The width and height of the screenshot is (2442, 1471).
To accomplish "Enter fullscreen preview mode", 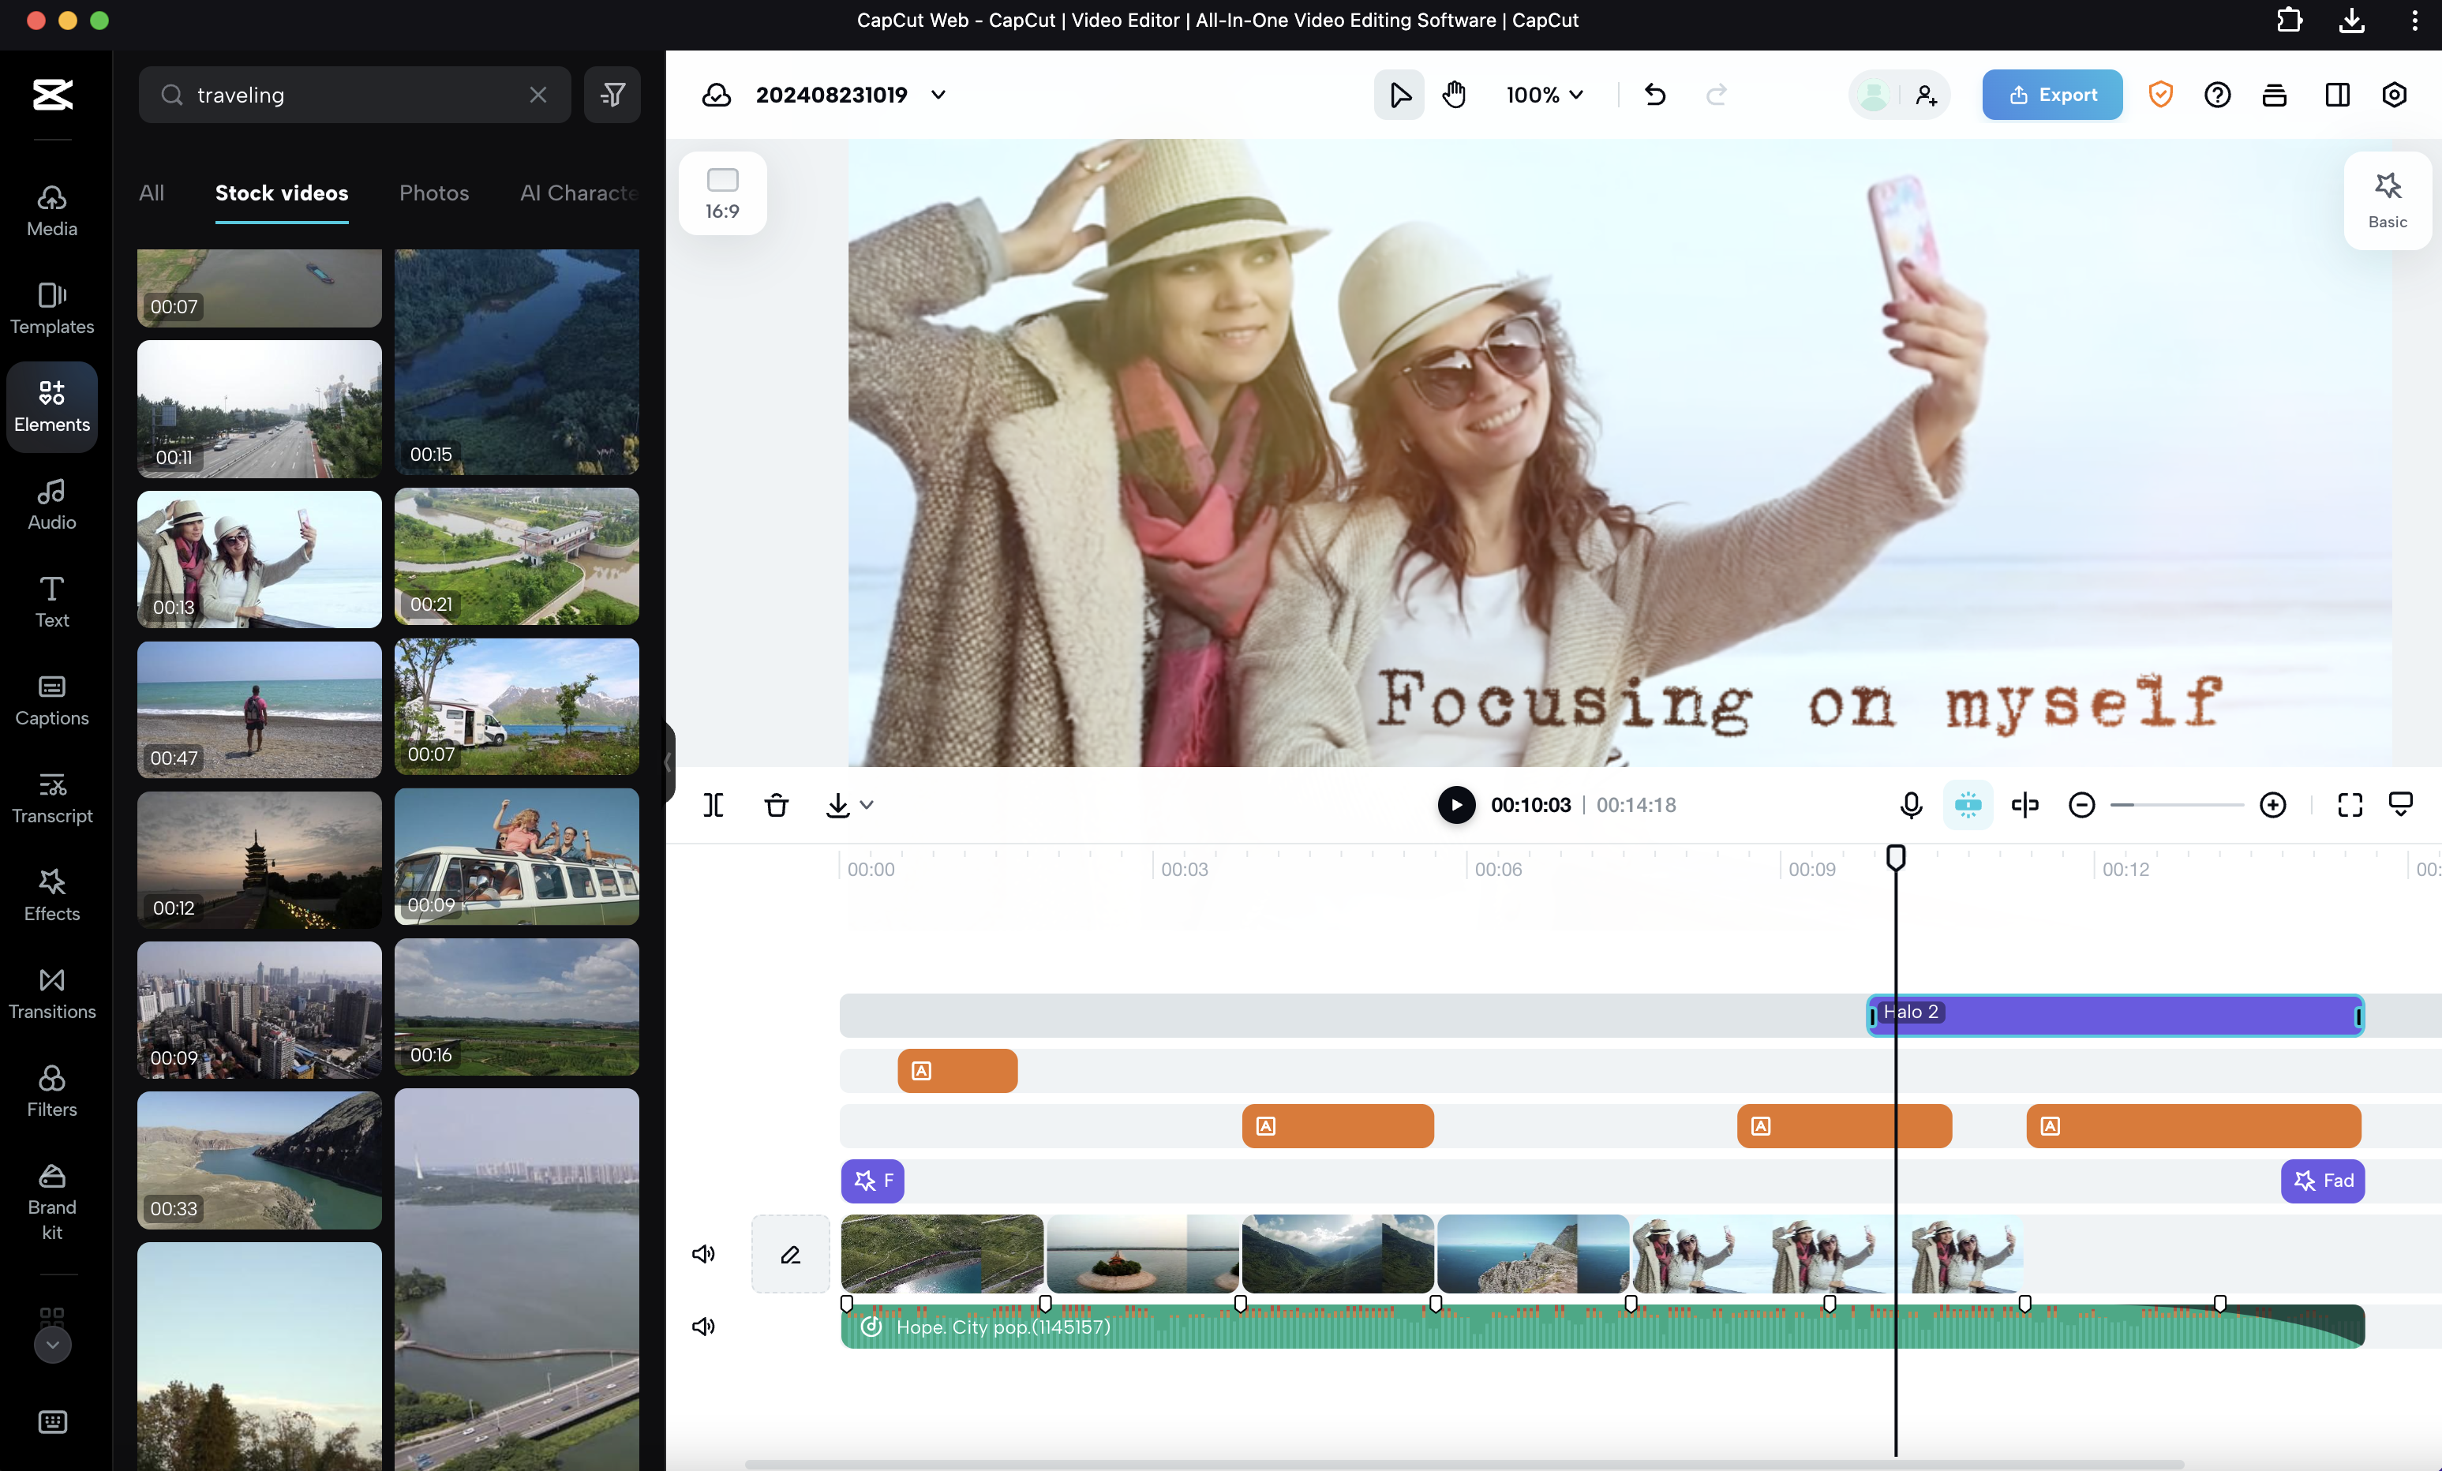I will 2350,805.
